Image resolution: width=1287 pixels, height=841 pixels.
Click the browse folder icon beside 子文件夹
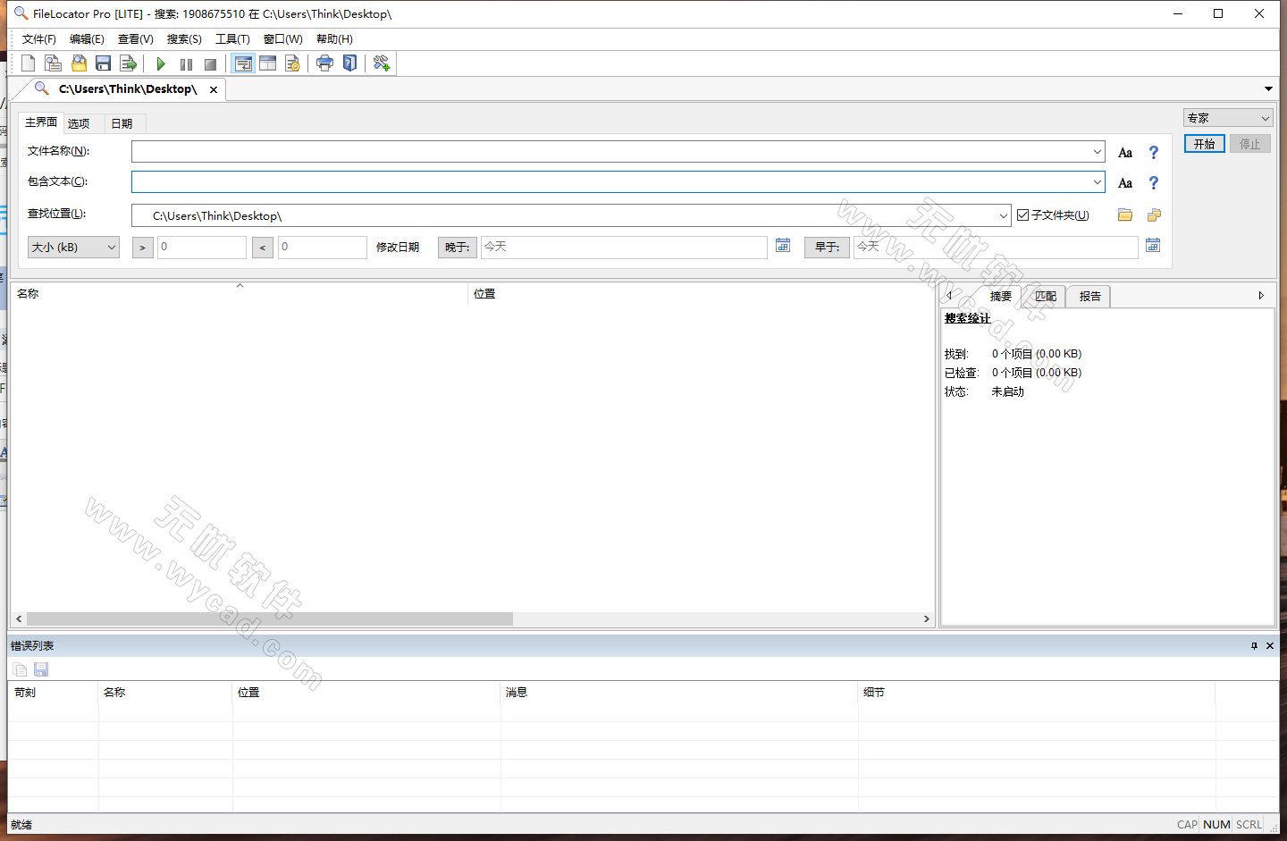(x=1125, y=215)
